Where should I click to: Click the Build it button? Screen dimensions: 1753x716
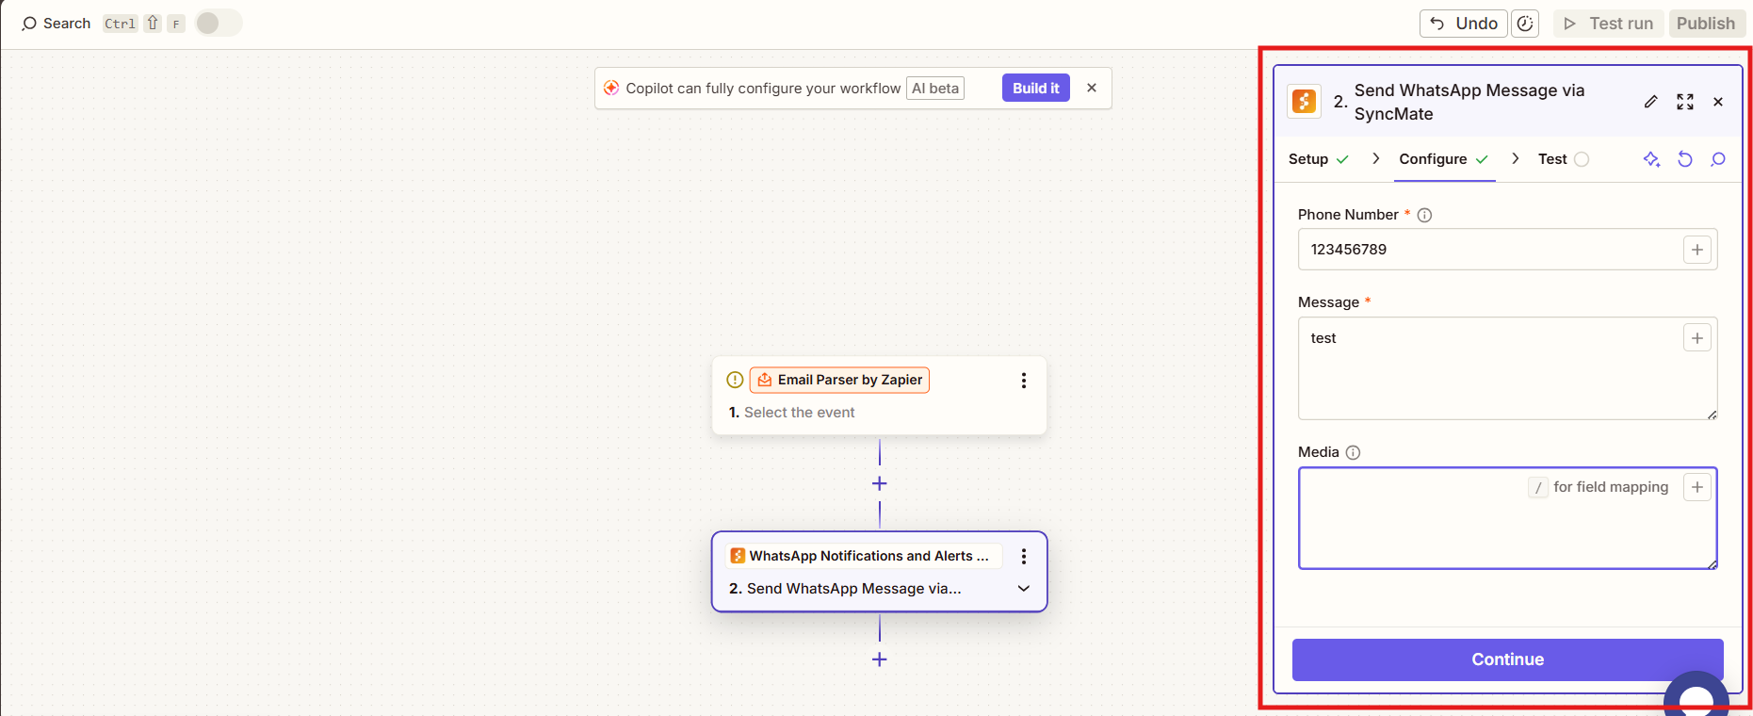click(x=1035, y=88)
